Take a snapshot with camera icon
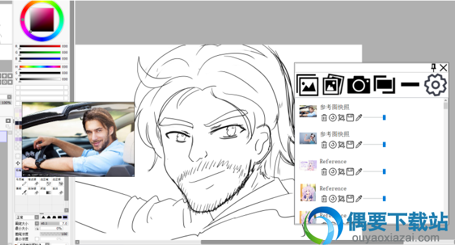 click(x=359, y=84)
